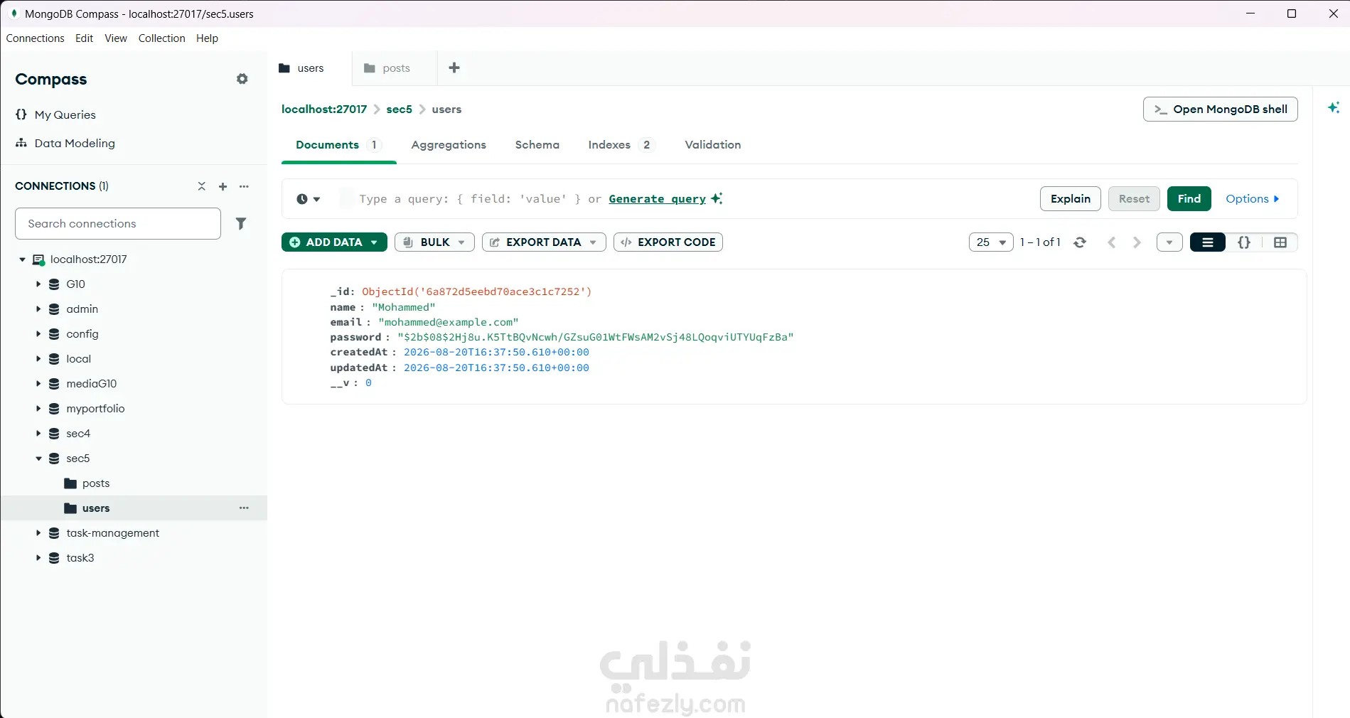Click the connections filter funnel icon
The width and height of the screenshot is (1350, 718).
241,224
